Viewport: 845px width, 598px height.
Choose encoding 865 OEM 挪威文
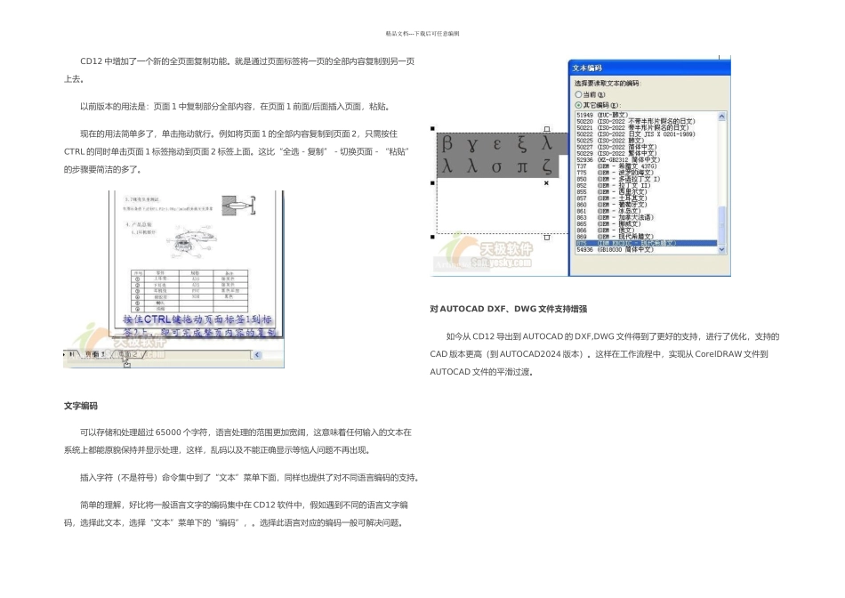[646, 223]
